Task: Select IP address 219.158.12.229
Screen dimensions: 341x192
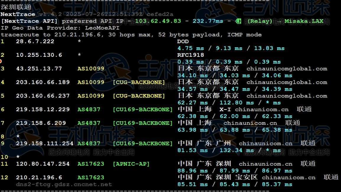Action: click(x=43, y=109)
